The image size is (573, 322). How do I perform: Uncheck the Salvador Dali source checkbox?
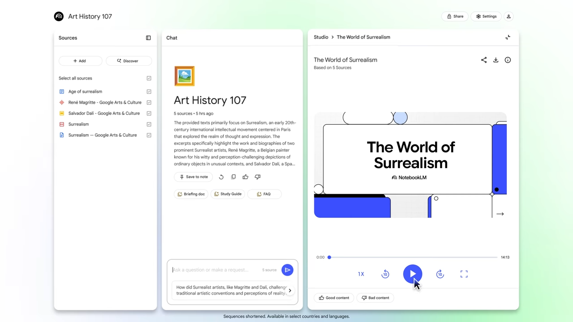(149, 113)
